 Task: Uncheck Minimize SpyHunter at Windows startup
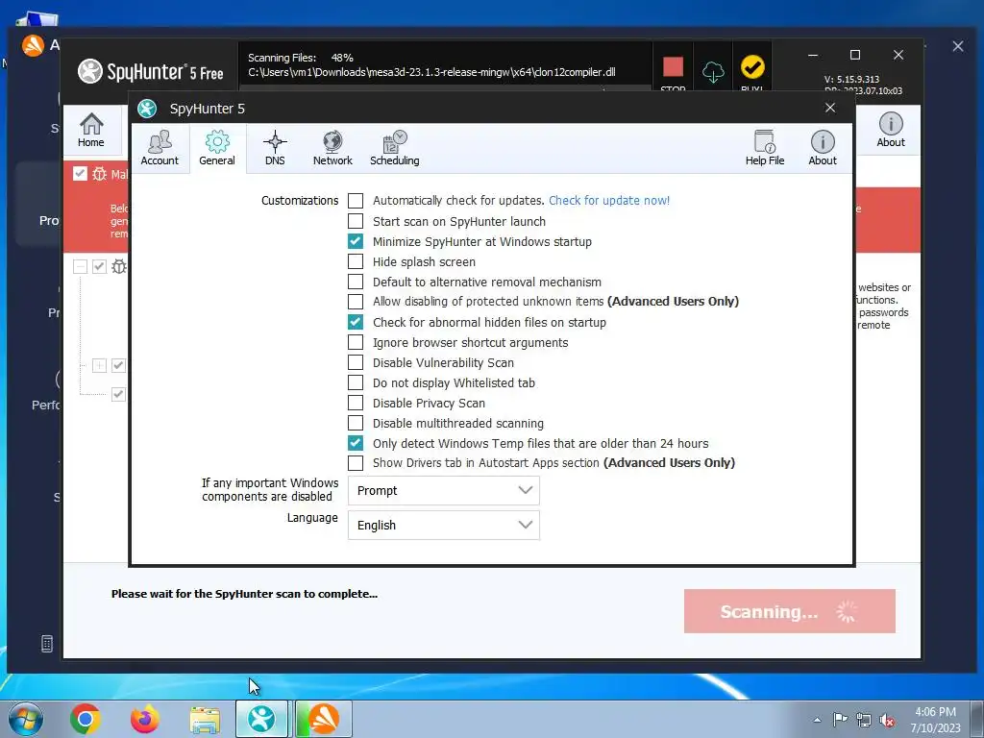coord(356,241)
